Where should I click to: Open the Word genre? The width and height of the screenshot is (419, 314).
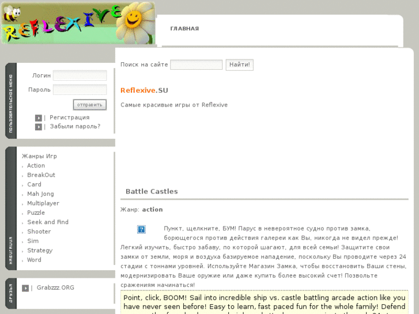[x=34, y=260]
